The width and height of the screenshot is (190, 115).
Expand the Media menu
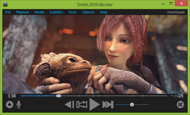tap(39, 12)
